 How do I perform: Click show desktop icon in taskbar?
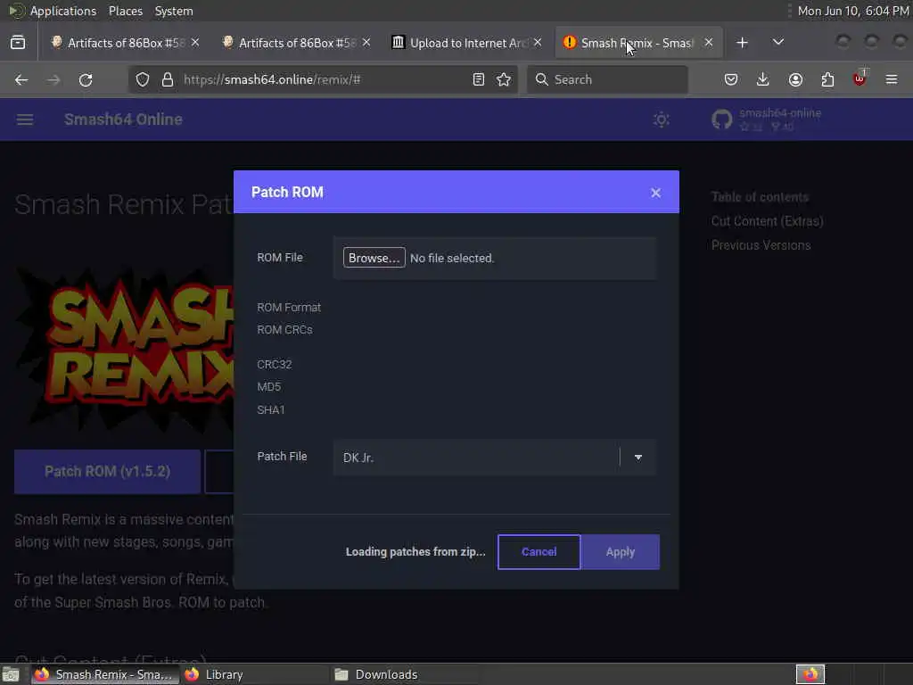11,674
